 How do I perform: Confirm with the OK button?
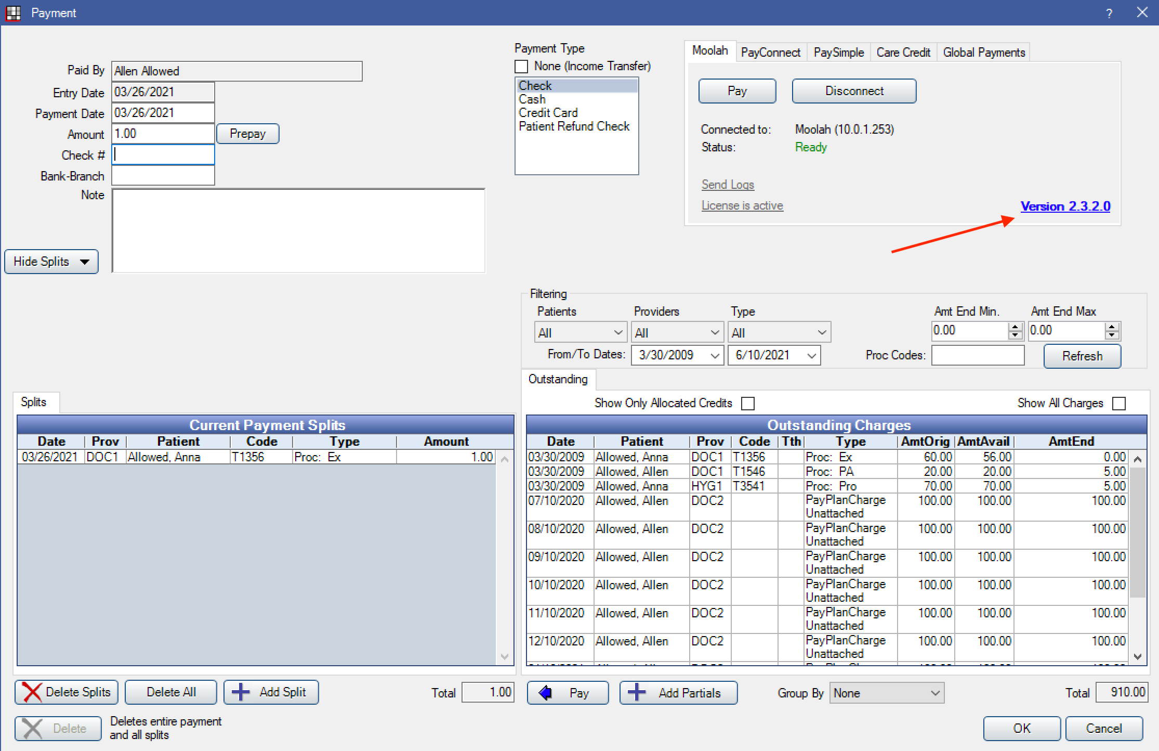[x=1022, y=729]
